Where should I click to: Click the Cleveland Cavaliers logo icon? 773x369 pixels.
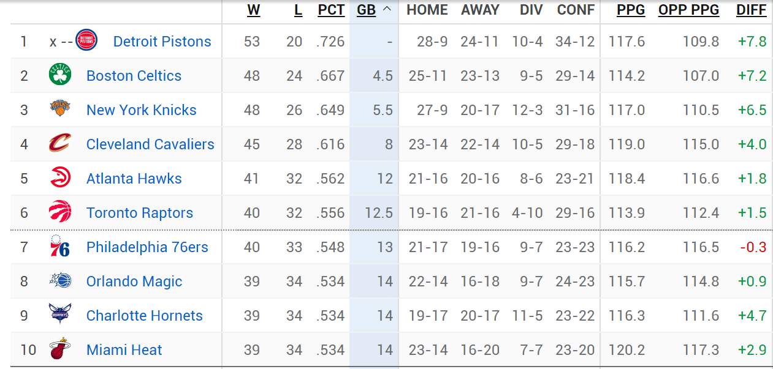[x=60, y=144]
